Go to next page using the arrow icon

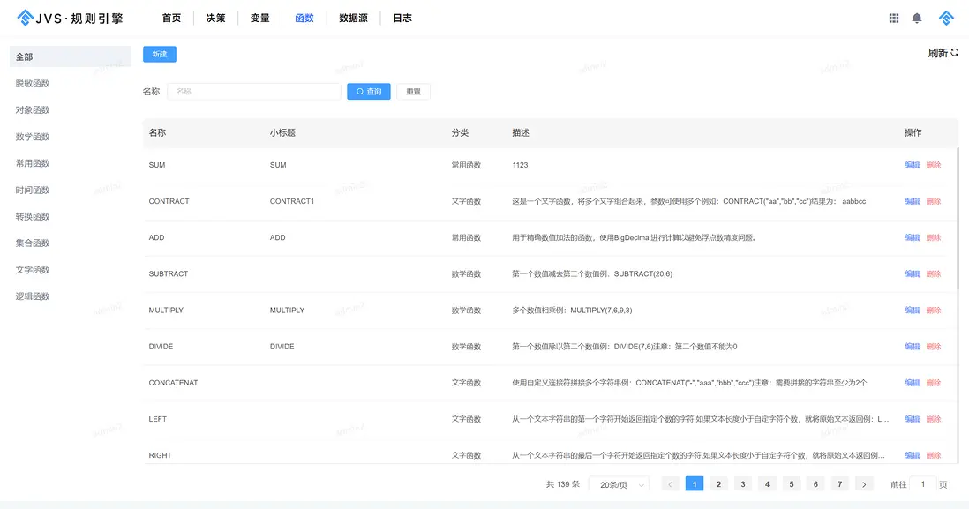pos(863,483)
